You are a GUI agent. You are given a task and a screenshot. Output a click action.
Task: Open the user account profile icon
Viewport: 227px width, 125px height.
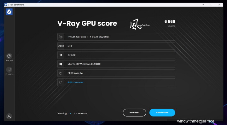coord(9,116)
